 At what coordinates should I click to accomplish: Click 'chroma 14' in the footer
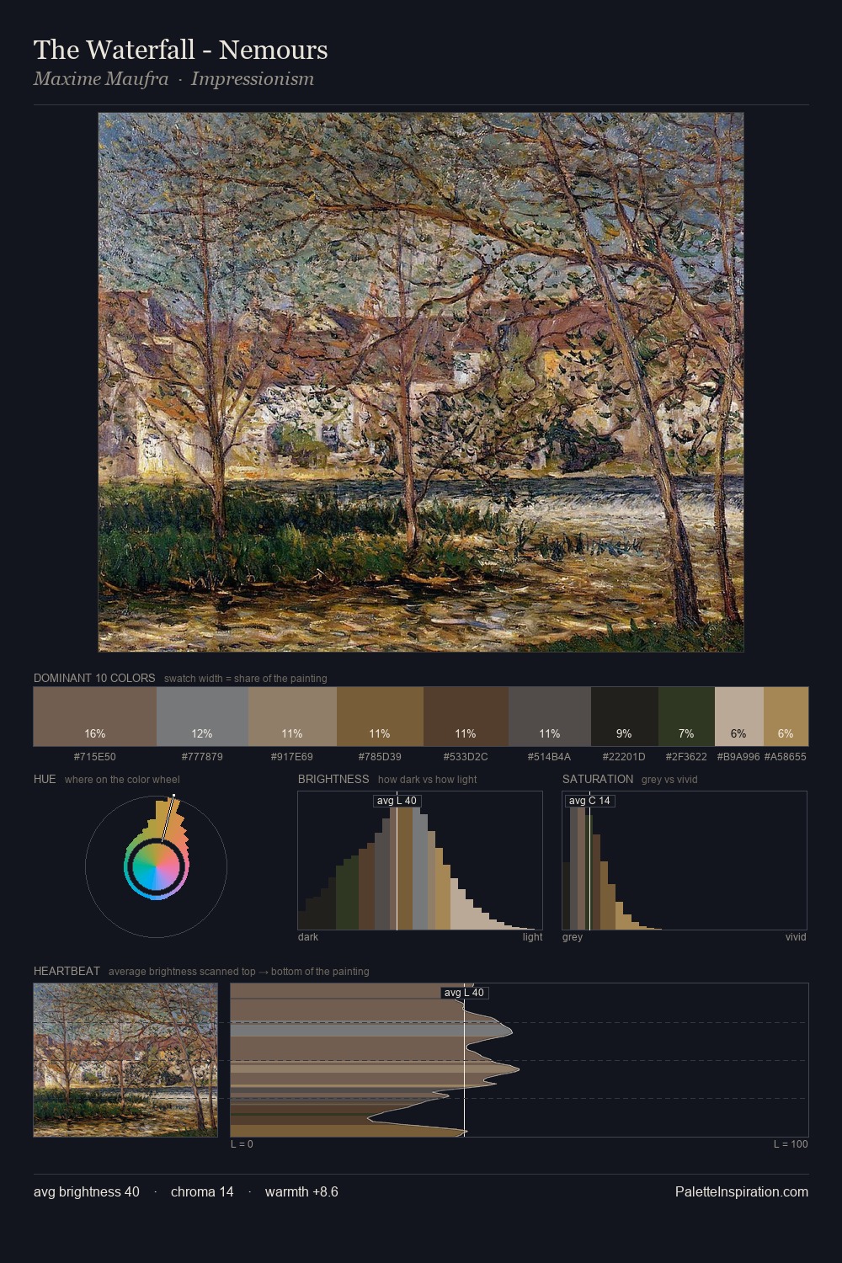[202, 1191]
